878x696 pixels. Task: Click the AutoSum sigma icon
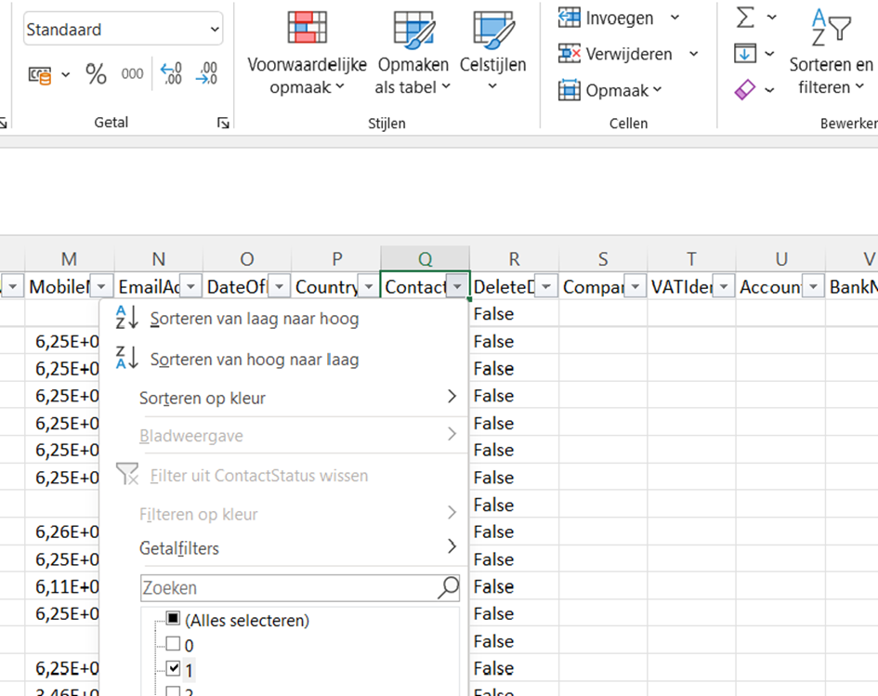[x=745, y=18]
